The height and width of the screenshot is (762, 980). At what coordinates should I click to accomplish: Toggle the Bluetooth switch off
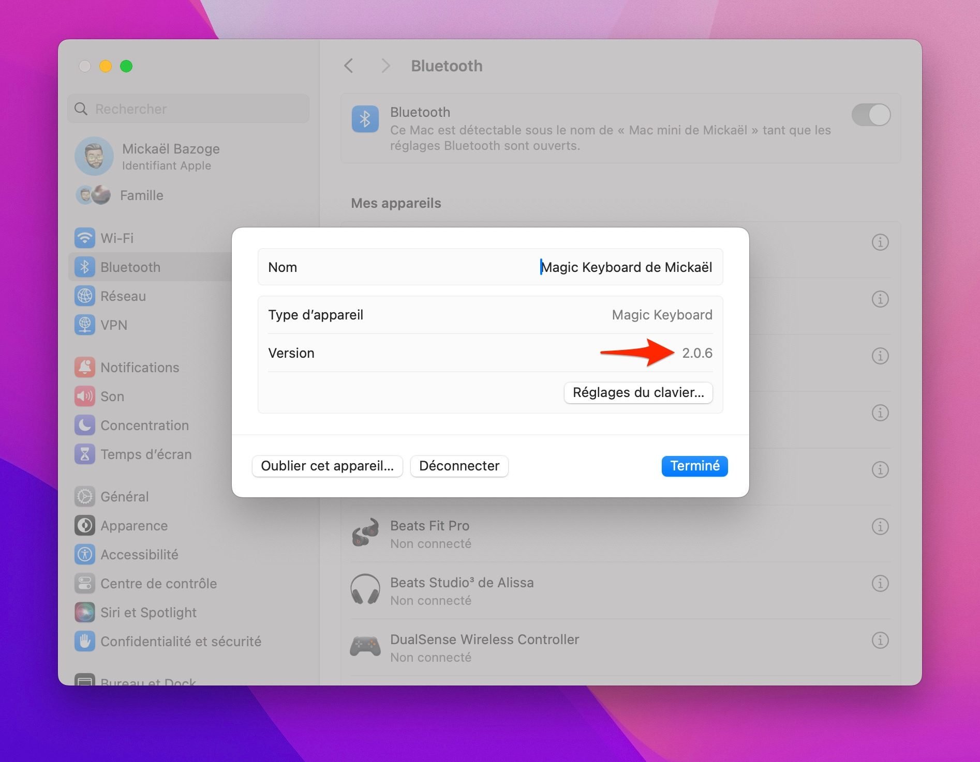(871, 115)
